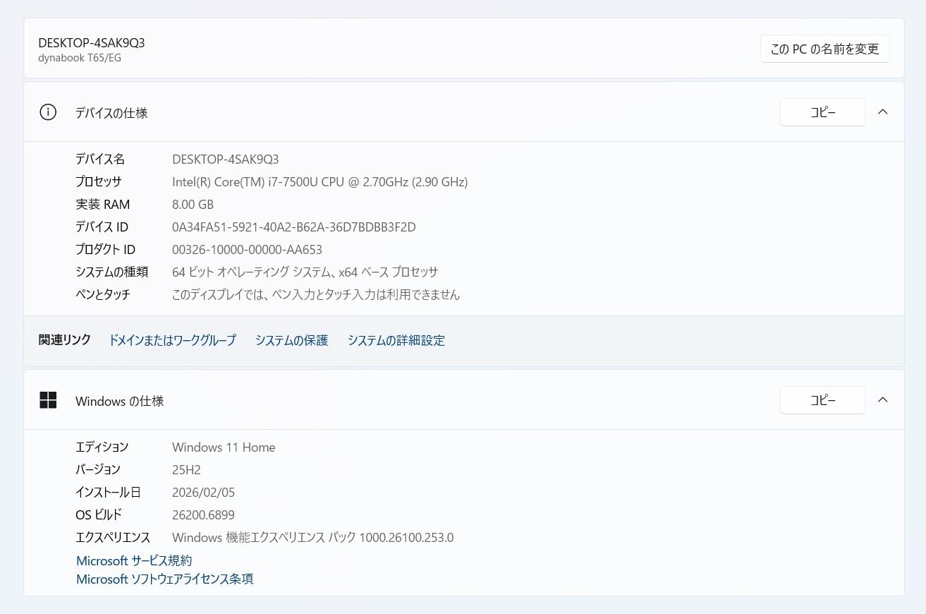Select the バージョン label
The height and width of the screenshot is (614, 926).
(x=97, y=470)
